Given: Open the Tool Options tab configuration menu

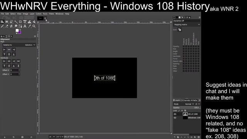Looking at the screenshot, I should click(35, 36).
